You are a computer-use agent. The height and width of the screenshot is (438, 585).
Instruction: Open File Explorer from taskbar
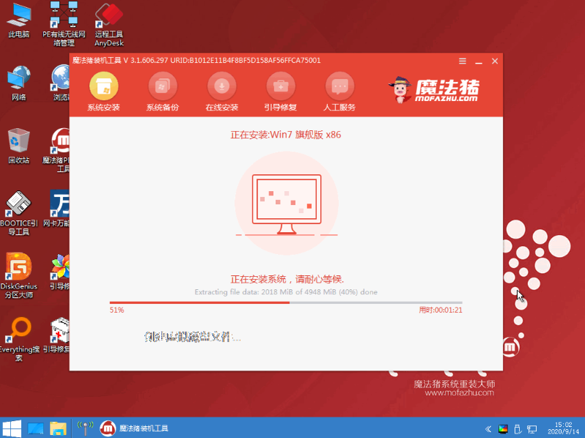pyautogui.click(x=58, y=428)
